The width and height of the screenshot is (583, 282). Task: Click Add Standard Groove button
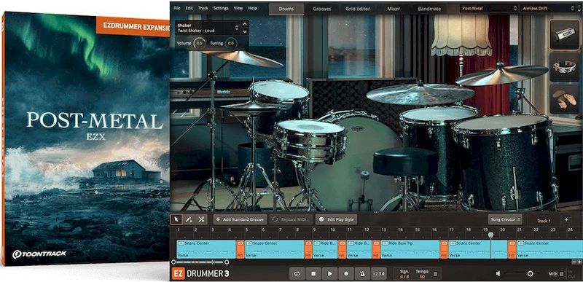pyautogui.click(x=240, y=219)
